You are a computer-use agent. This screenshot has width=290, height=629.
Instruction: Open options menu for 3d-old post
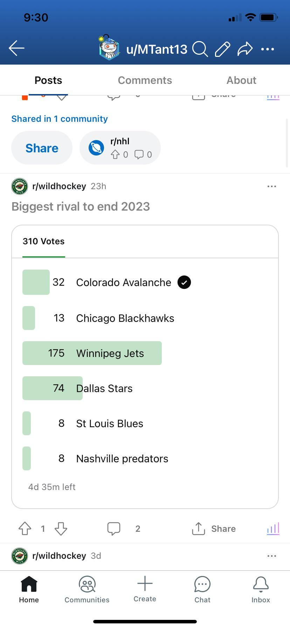tap(272, 556)
